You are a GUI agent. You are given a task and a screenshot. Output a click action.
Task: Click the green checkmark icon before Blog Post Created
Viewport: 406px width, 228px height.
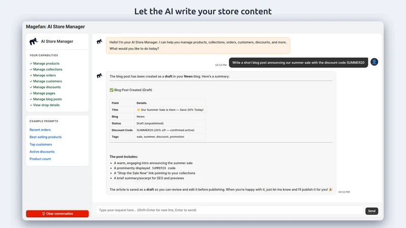point(111,90)
